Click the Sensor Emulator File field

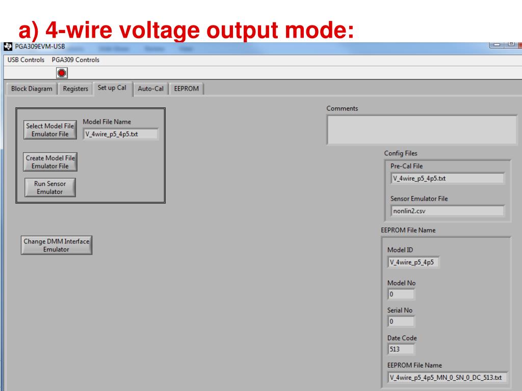(x=448, y=211)
